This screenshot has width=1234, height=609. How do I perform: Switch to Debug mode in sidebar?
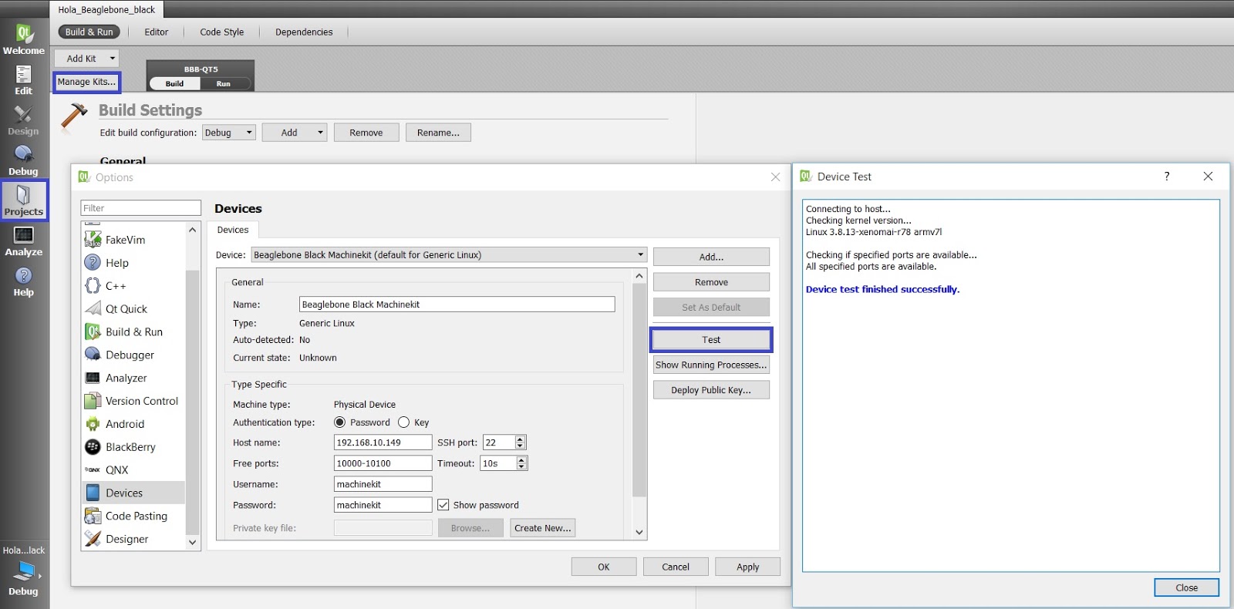(x=24, y=160)
